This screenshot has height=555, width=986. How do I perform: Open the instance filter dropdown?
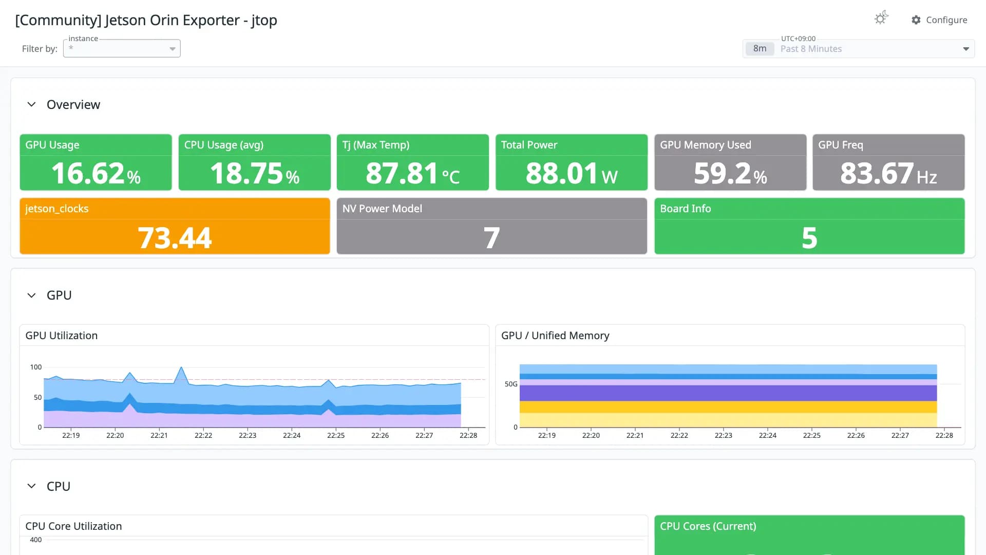pyautogui.click(x=122, y=48)
